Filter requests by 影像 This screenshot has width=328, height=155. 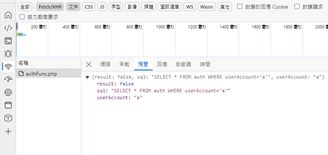pyautogui.click(x=132, y=7)
